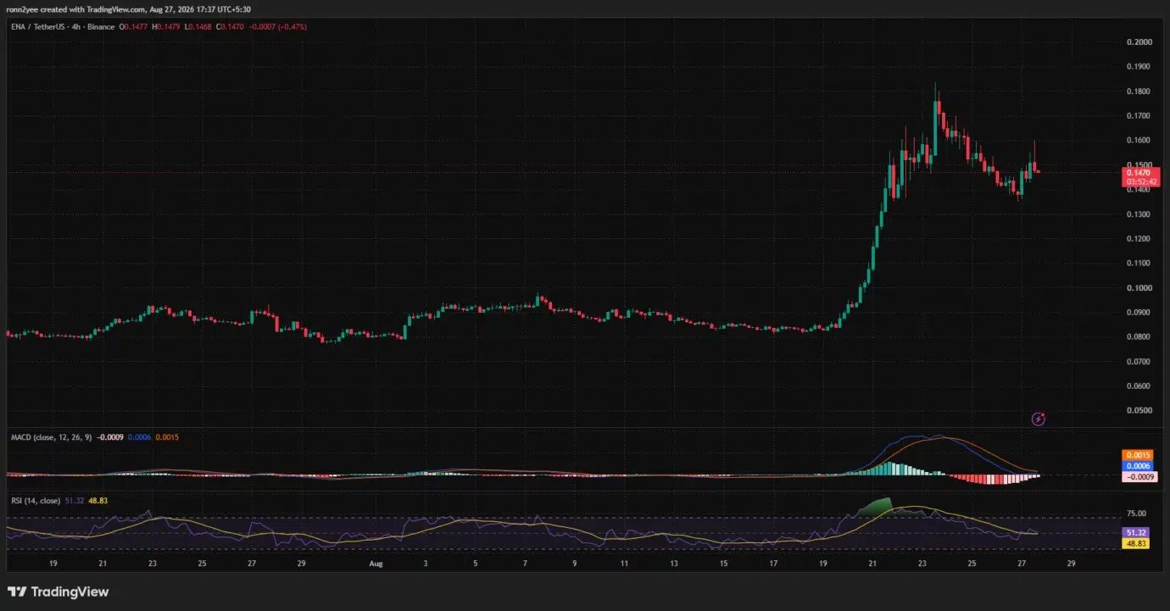Click the open value O0.1477 in the legend
Viewport: 1170px width, 611px height.
coord(135,27)
